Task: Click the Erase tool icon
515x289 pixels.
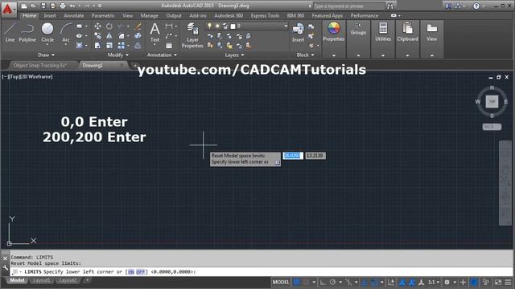Action: tap(138, 26)
